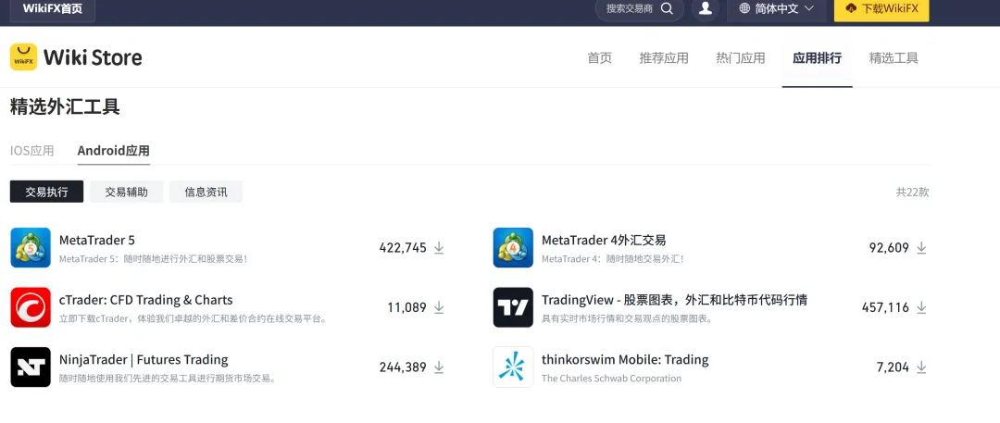Open the 精选工具 nav item
Screen dimensions: 1000x423
(x=894, y=58)
